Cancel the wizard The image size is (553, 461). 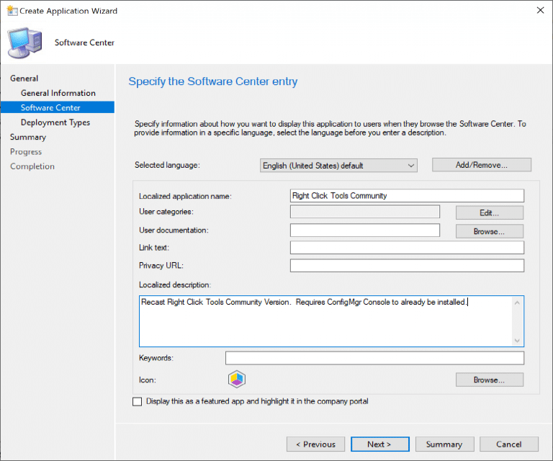508,444
